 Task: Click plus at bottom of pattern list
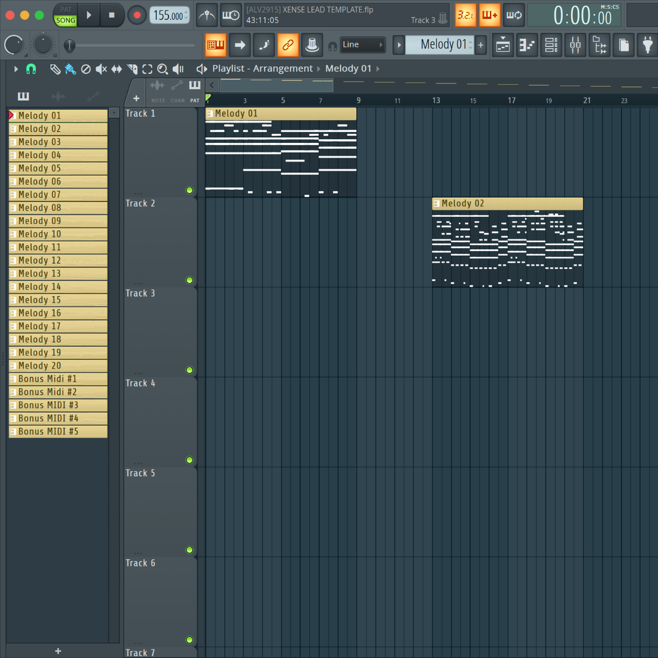pyautogui.click(x=58, y=651)
